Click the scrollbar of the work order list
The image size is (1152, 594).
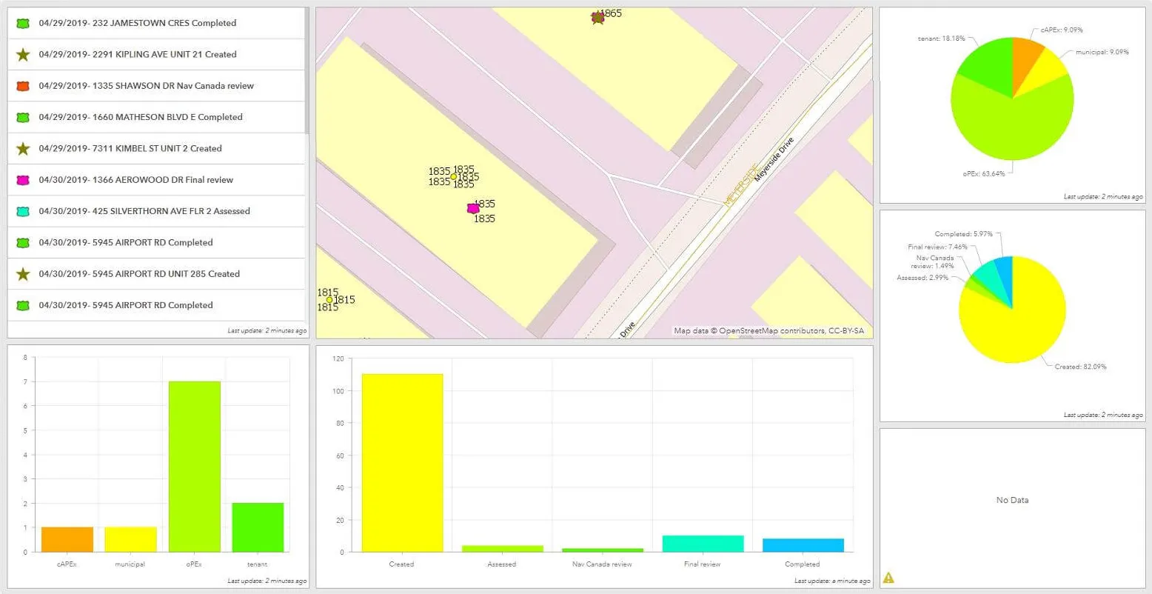[307, 70]
